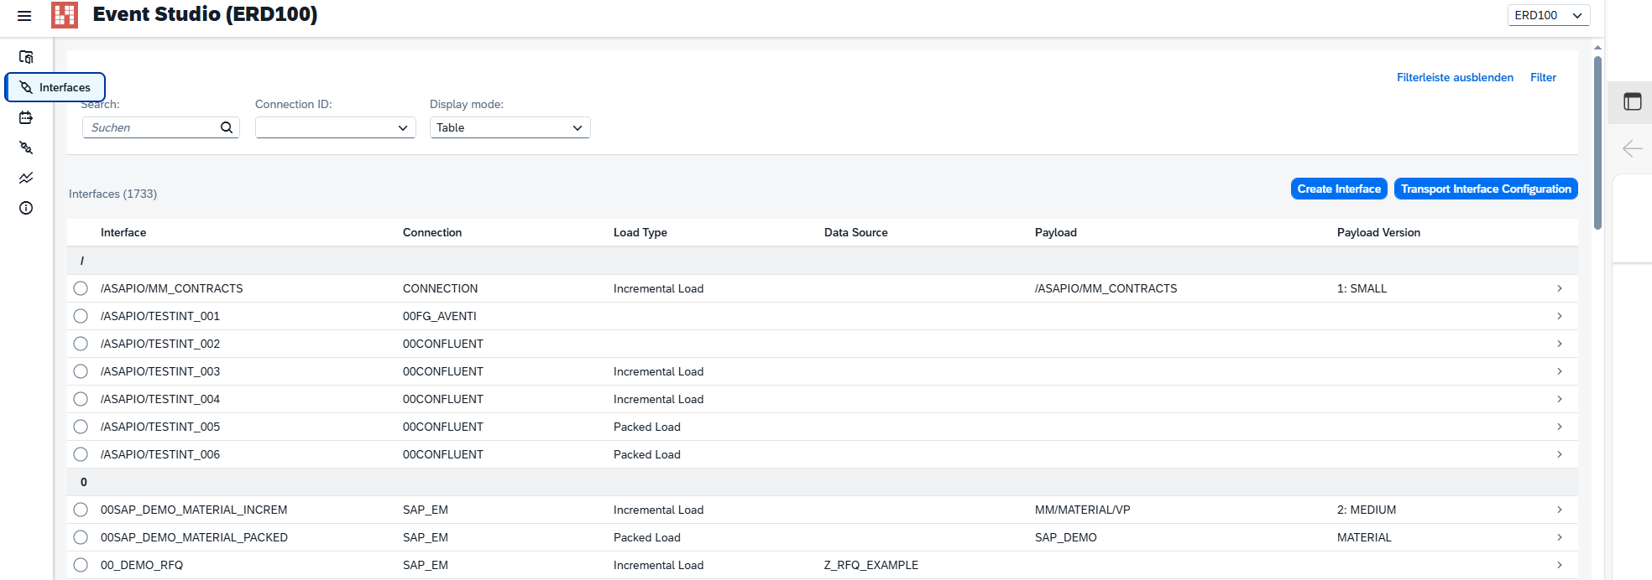Select radio button for /ASAPIO/TESTINT_003
This screenshot has width=1652, height=580.
point(81,371)
